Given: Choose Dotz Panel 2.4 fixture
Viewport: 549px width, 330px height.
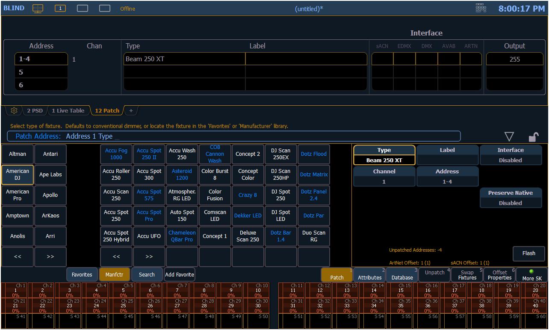Looking at the screenshot, I should coord(314,195).
